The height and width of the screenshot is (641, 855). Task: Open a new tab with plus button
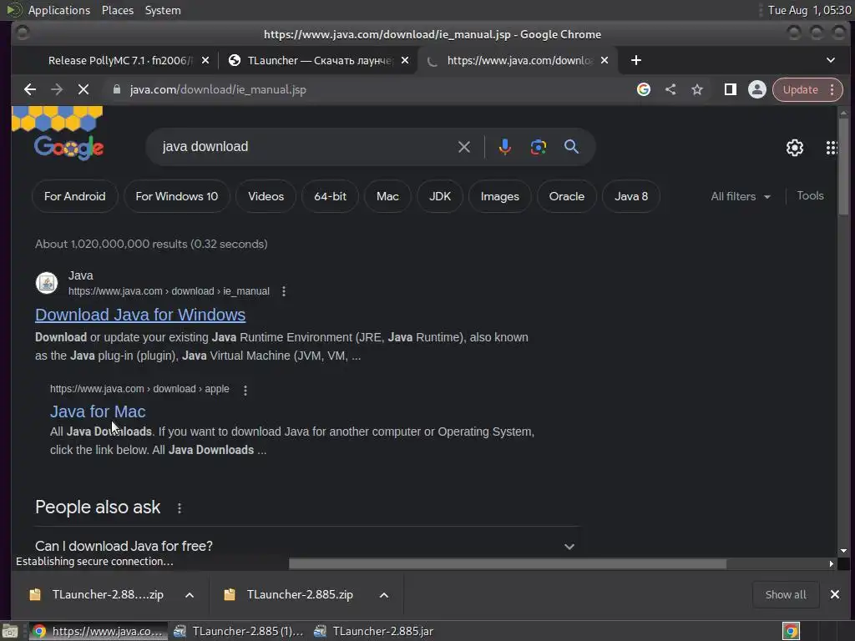[635, 60]
